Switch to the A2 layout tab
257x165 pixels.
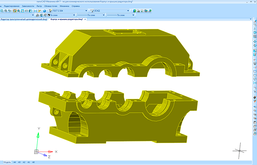tap(24, 162)
